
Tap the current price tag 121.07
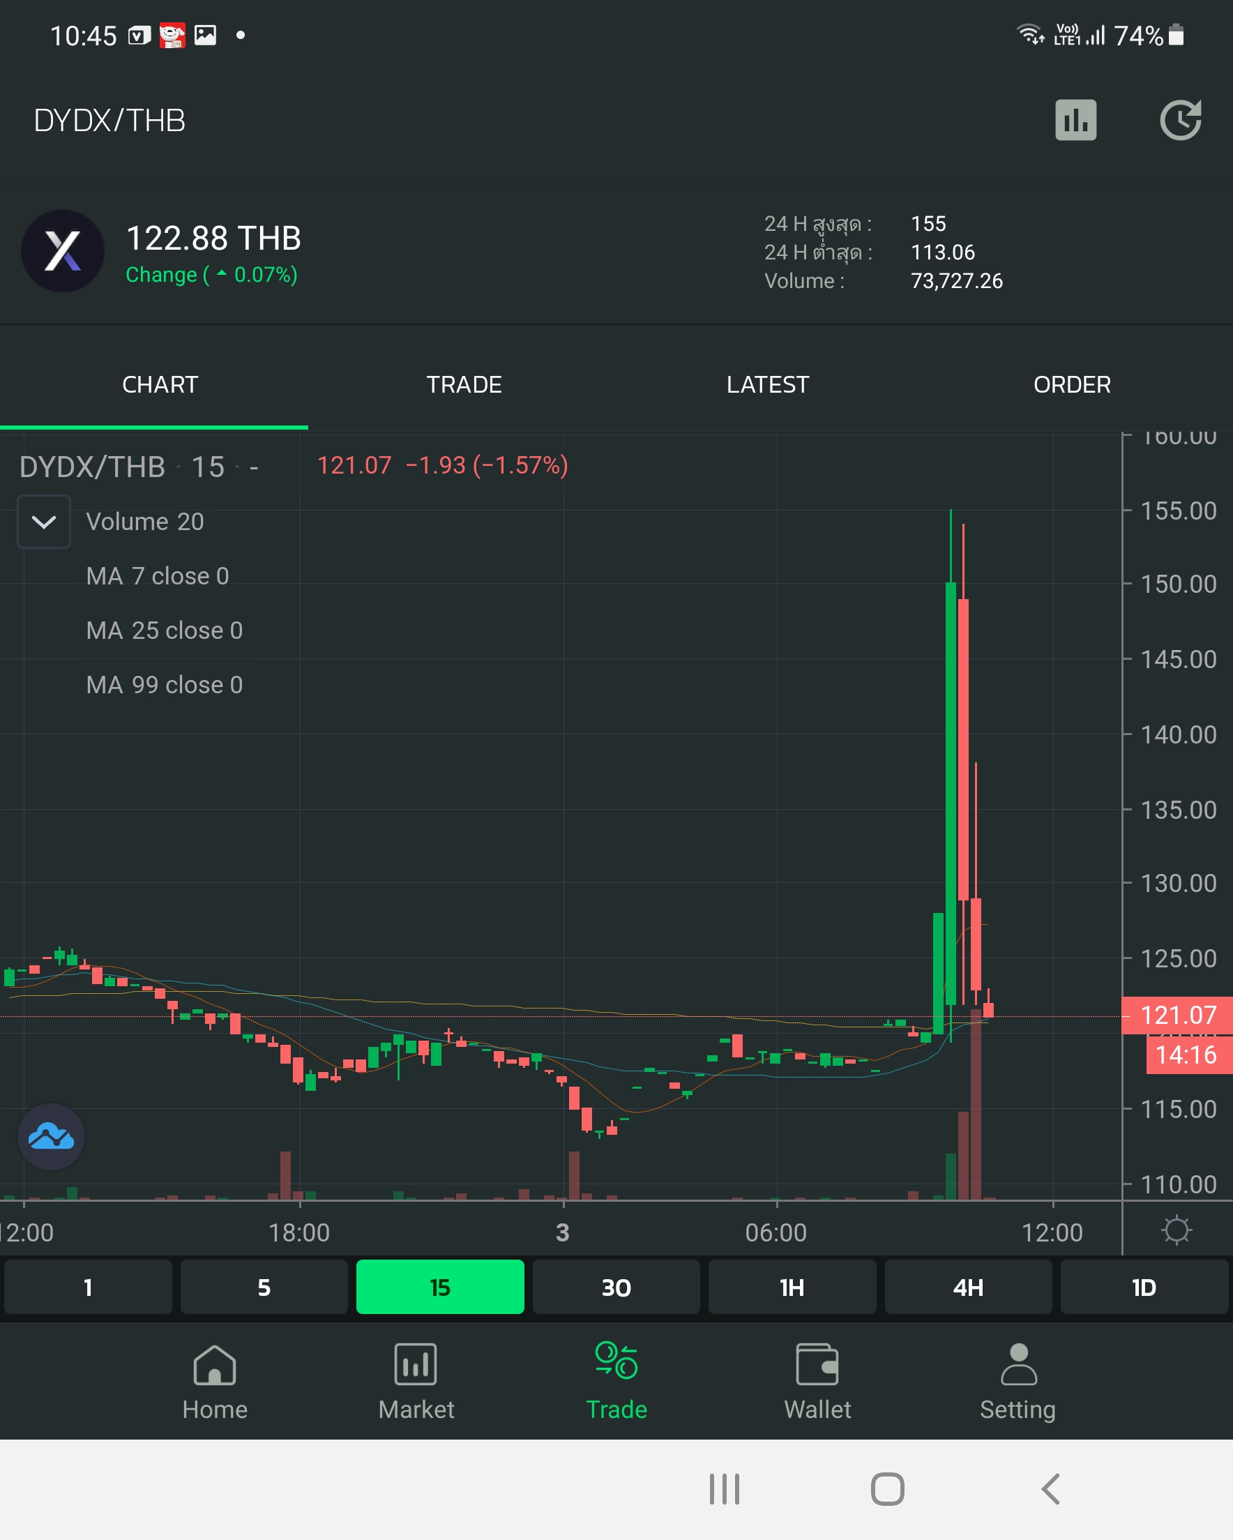point(1177,1014)
